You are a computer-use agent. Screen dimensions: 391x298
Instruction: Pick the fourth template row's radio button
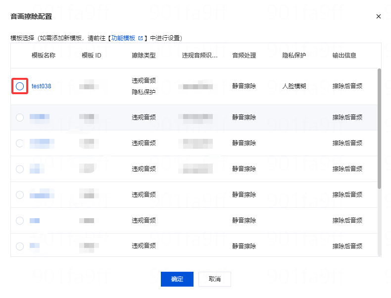click(x=20, y=169)
